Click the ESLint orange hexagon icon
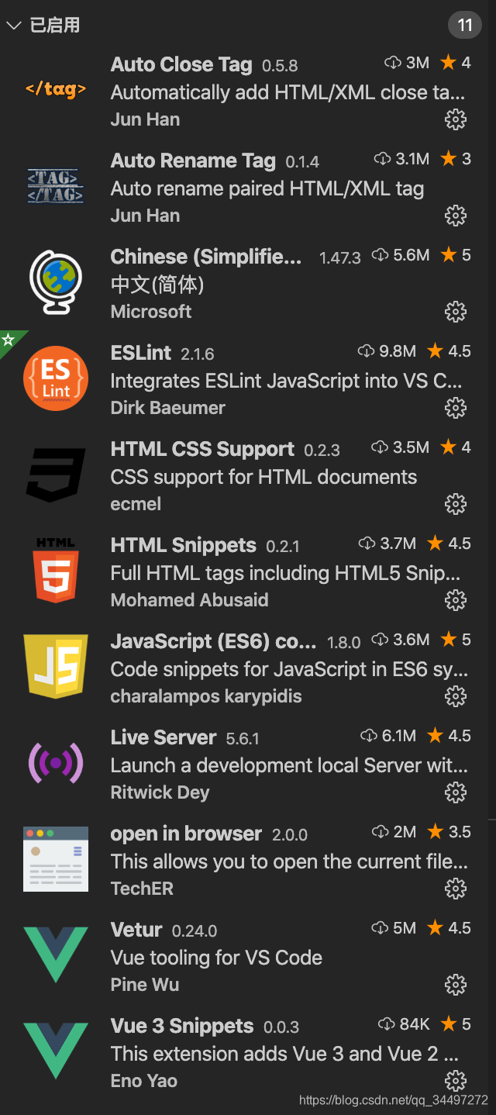496x1115 pixels. 56,378
